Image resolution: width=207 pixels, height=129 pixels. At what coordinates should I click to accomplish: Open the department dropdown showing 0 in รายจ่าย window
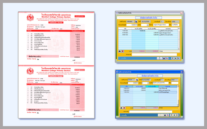tap(148, 83)
